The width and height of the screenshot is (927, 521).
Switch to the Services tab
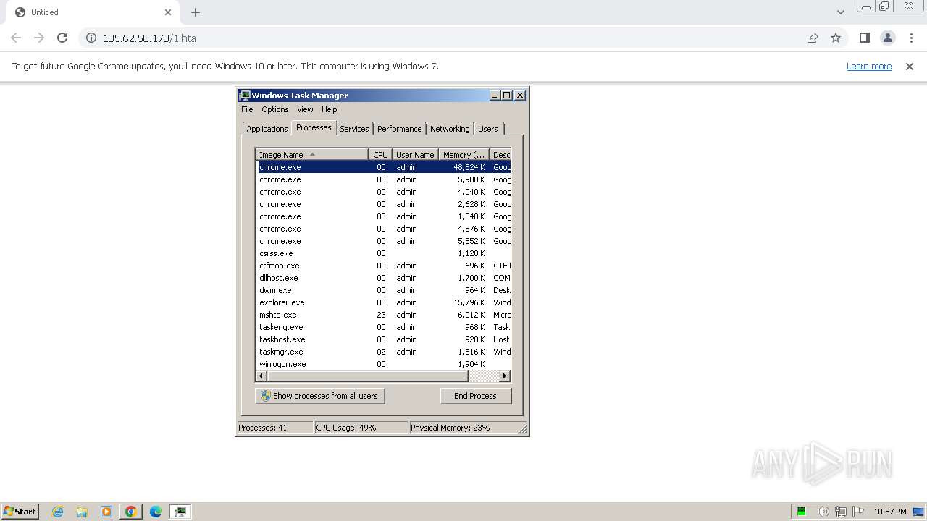[x=354, y=129]
